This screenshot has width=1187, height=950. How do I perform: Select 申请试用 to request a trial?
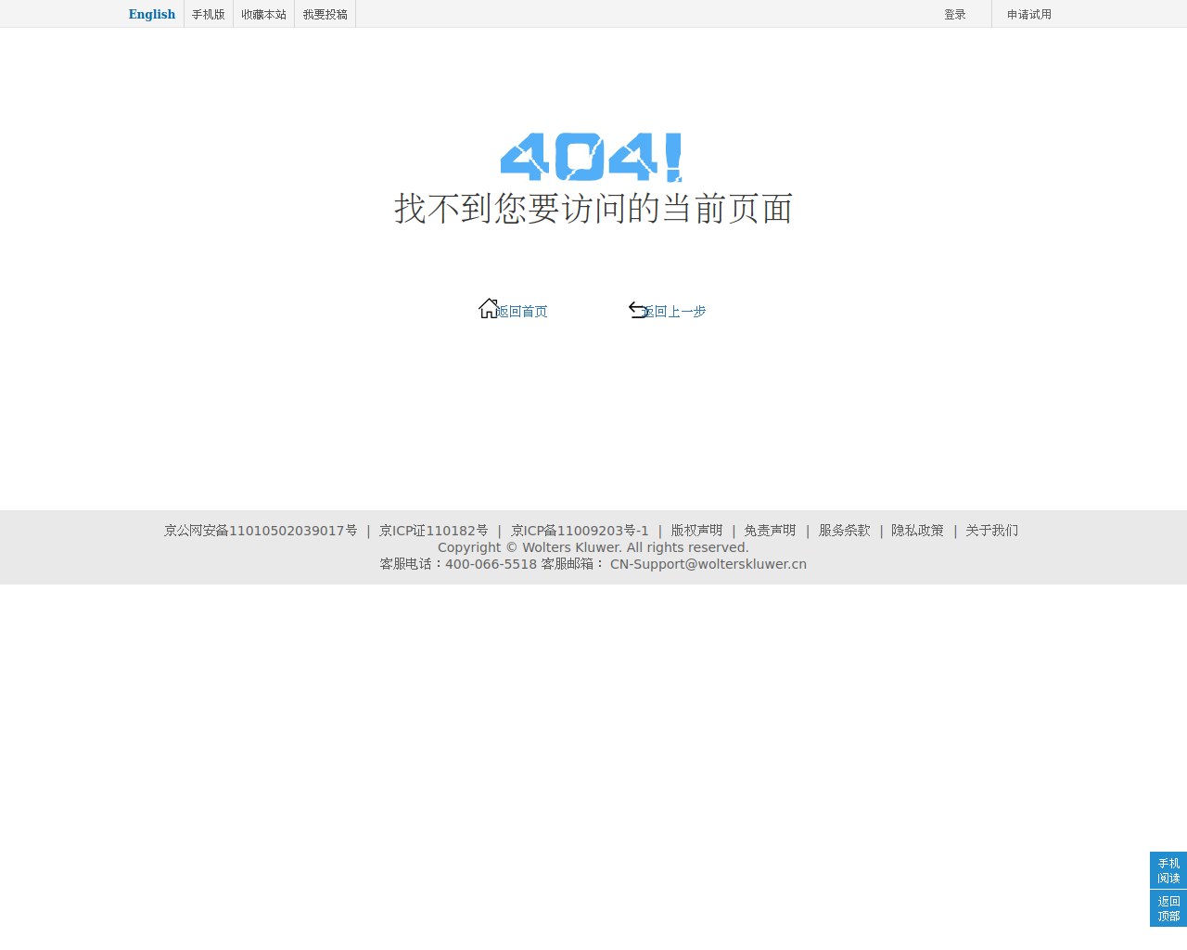coord(1029,14)
